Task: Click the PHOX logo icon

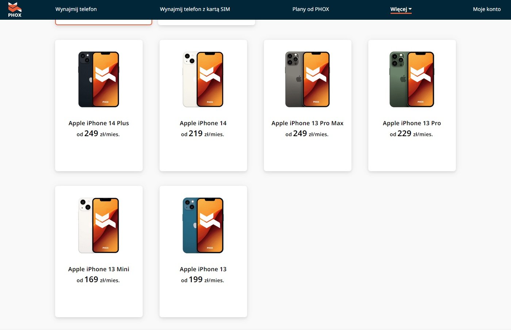Action: (15, 9)
